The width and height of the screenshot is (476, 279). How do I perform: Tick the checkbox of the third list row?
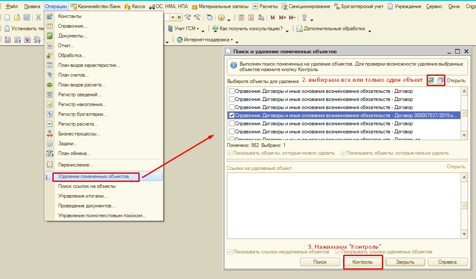click(x=232, y=107)
